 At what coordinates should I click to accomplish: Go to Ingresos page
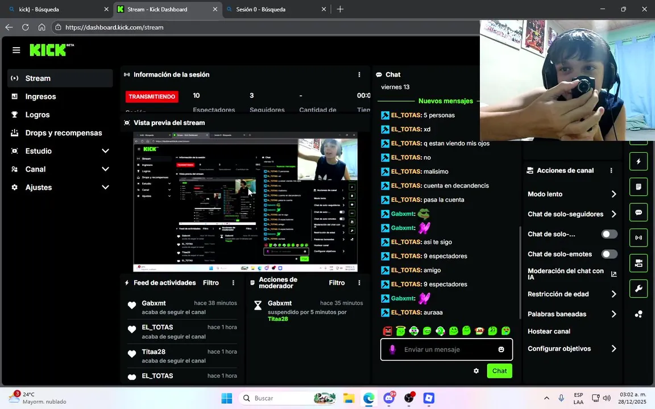(60, 97)
